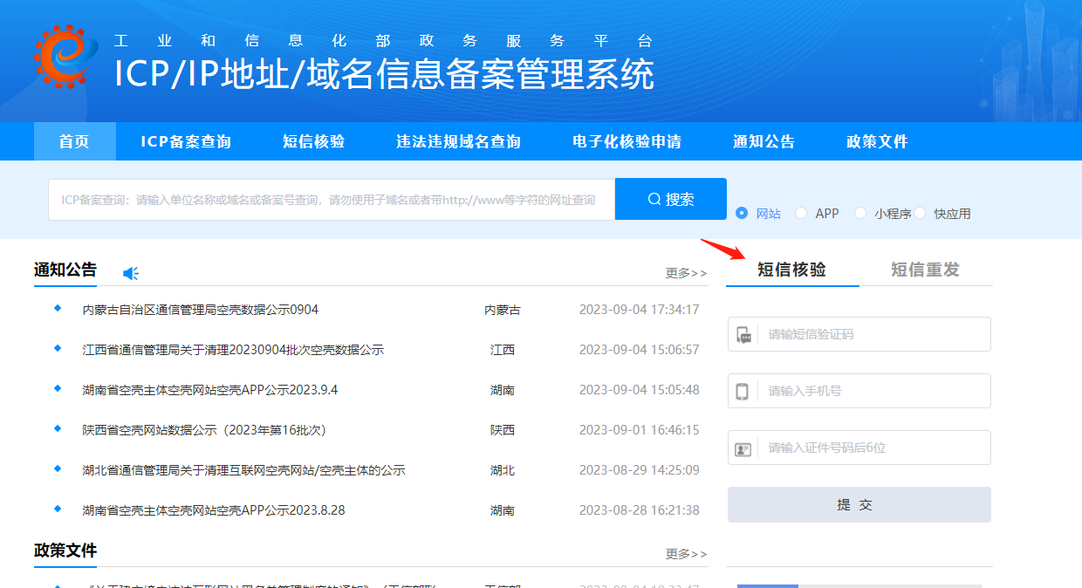Click the ID card icon in 证件号码 field
The image size is (1082, 588).
pyautogui.click(x=743, y=448)
